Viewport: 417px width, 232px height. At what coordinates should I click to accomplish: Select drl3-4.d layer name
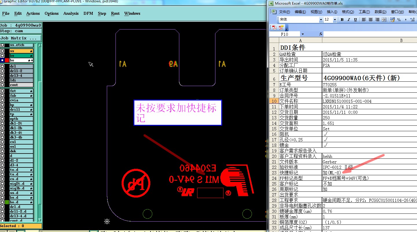(21, 216)
